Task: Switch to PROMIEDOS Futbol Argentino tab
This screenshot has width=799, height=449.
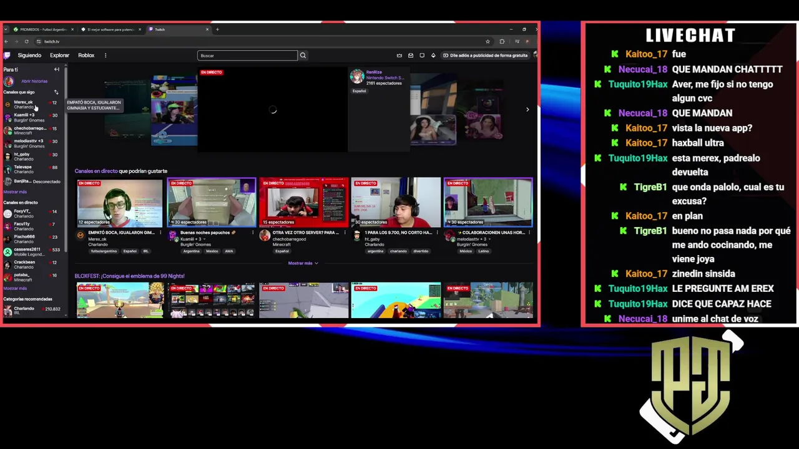Action: click(42, 29)
